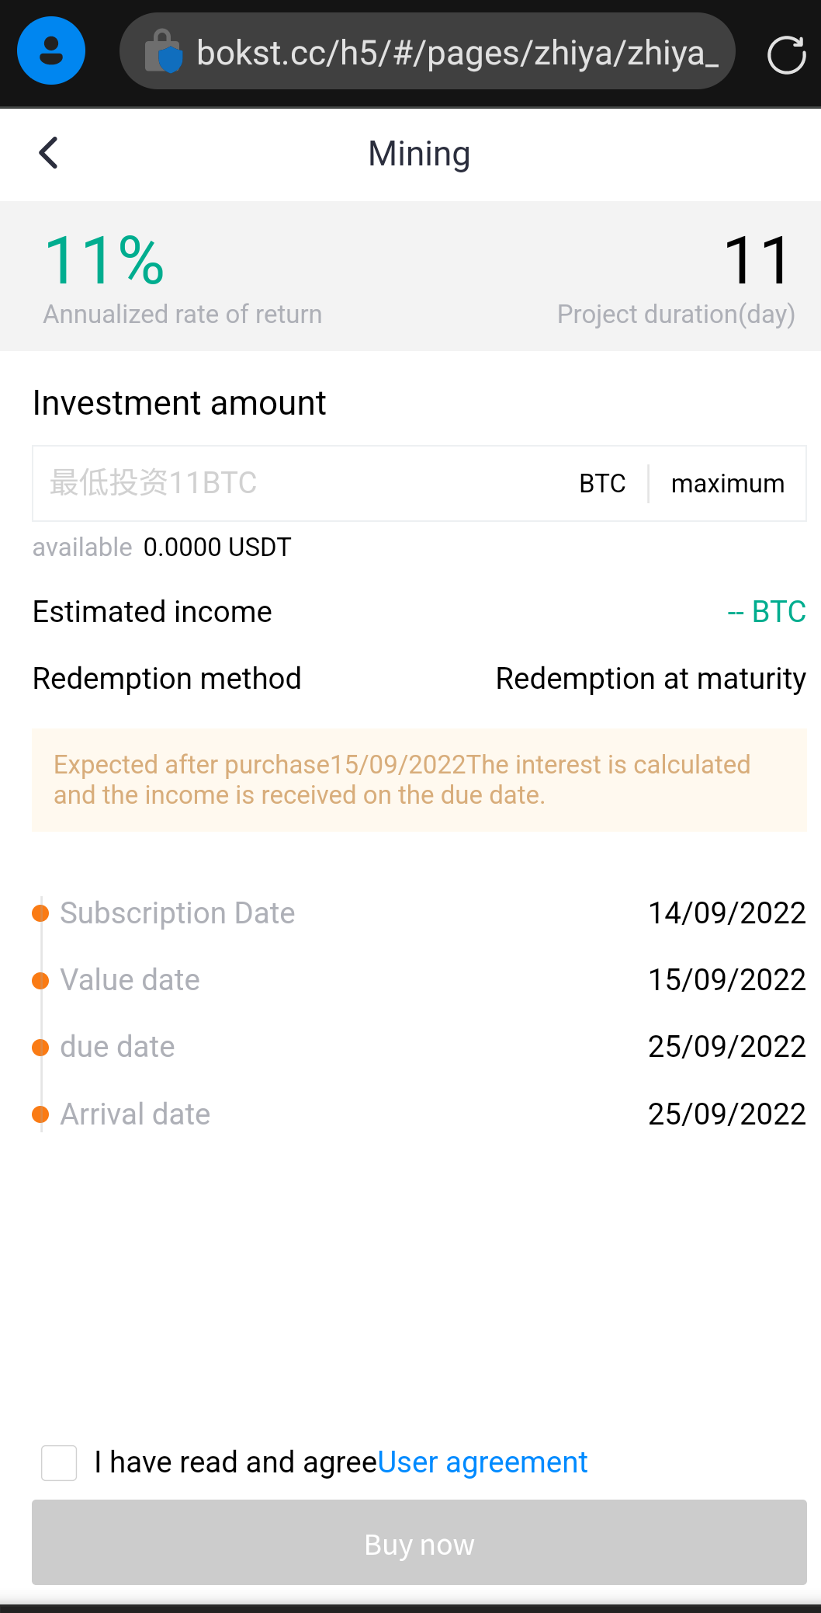Tap the blue profile avatar icon
The width and height of the screenshot is (821, 1613).
[x=51, y=51]
